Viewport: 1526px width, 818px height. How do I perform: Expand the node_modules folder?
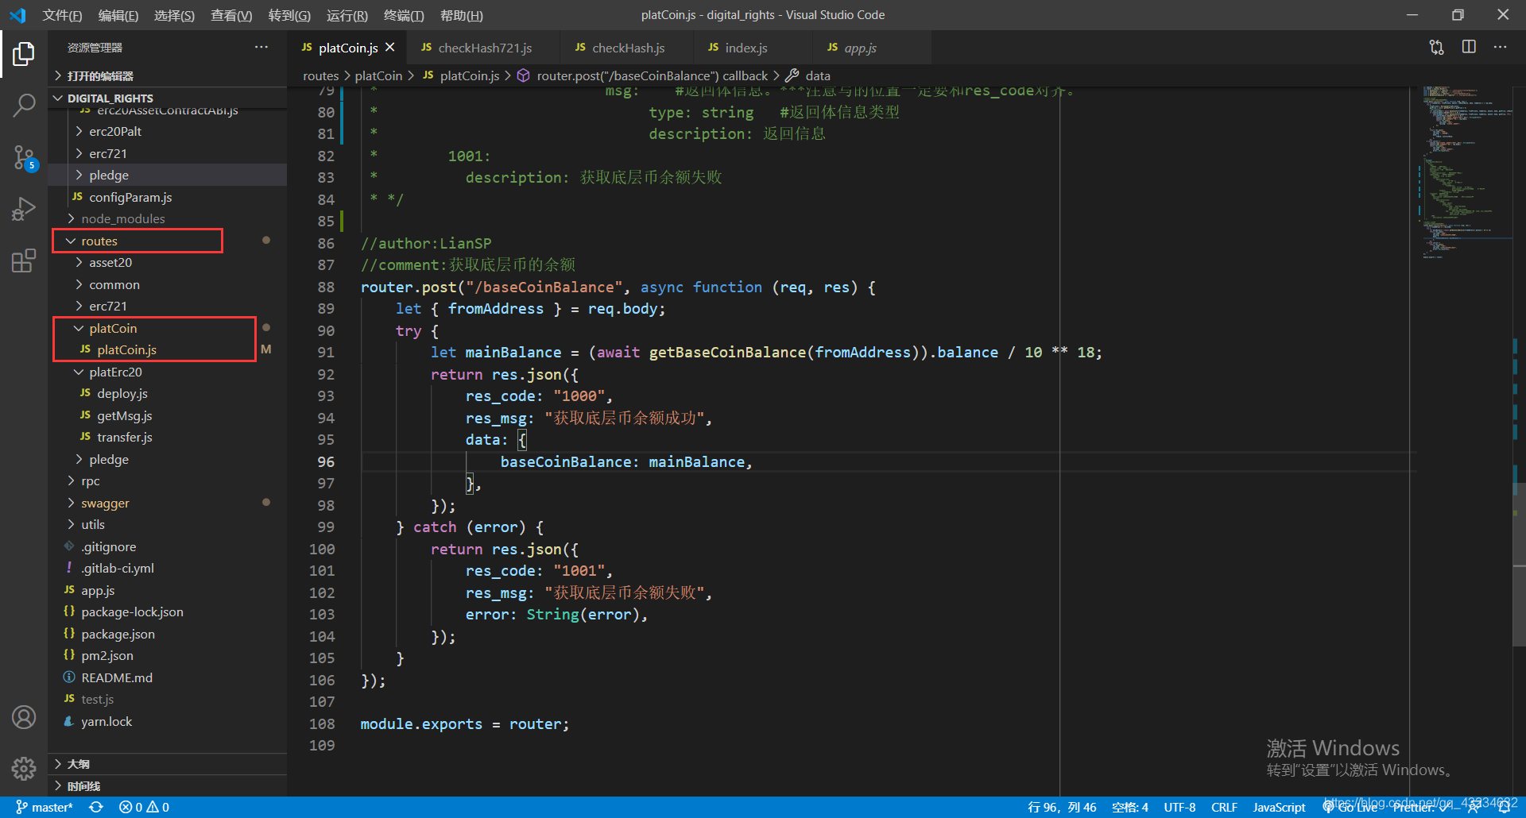167,218
